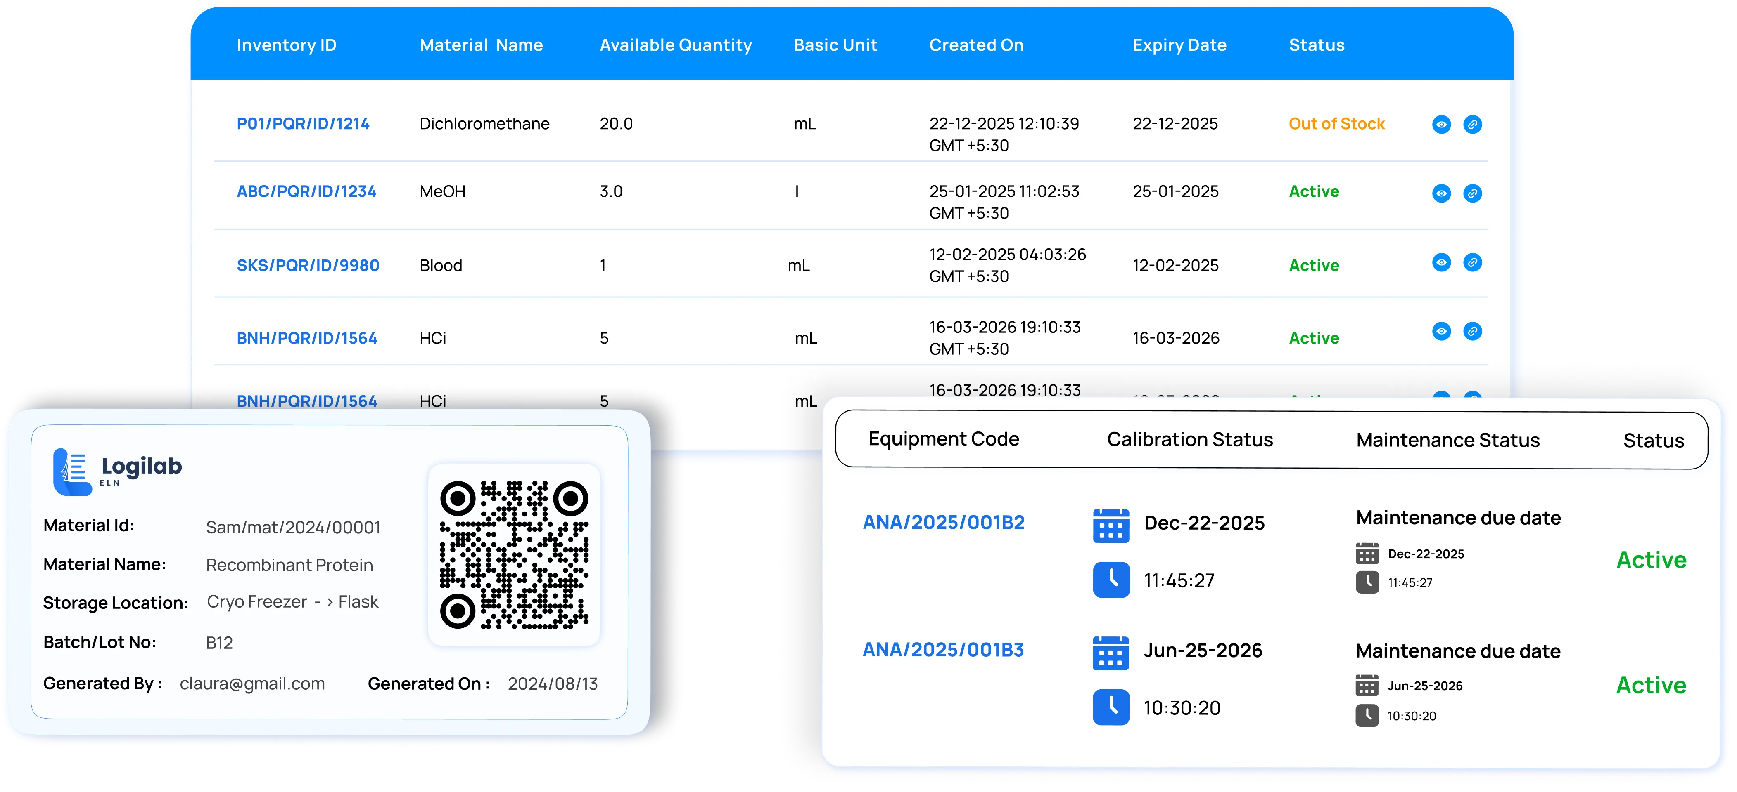1737x792 pixels.
Task: Click Available Quantity column header
Action: (676, 45)
